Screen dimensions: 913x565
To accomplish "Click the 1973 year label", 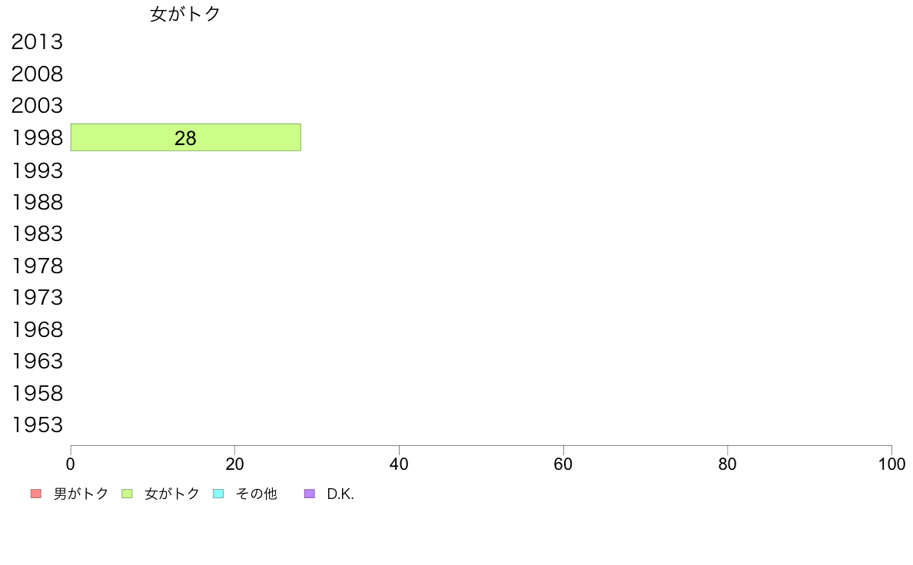I will tap(37, 297).
